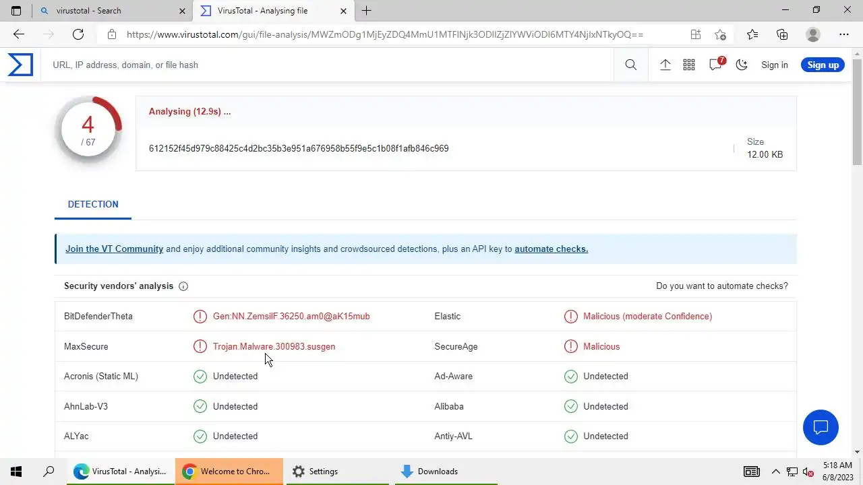
Task: Click the browser back arrow
Action: [19, 34]
